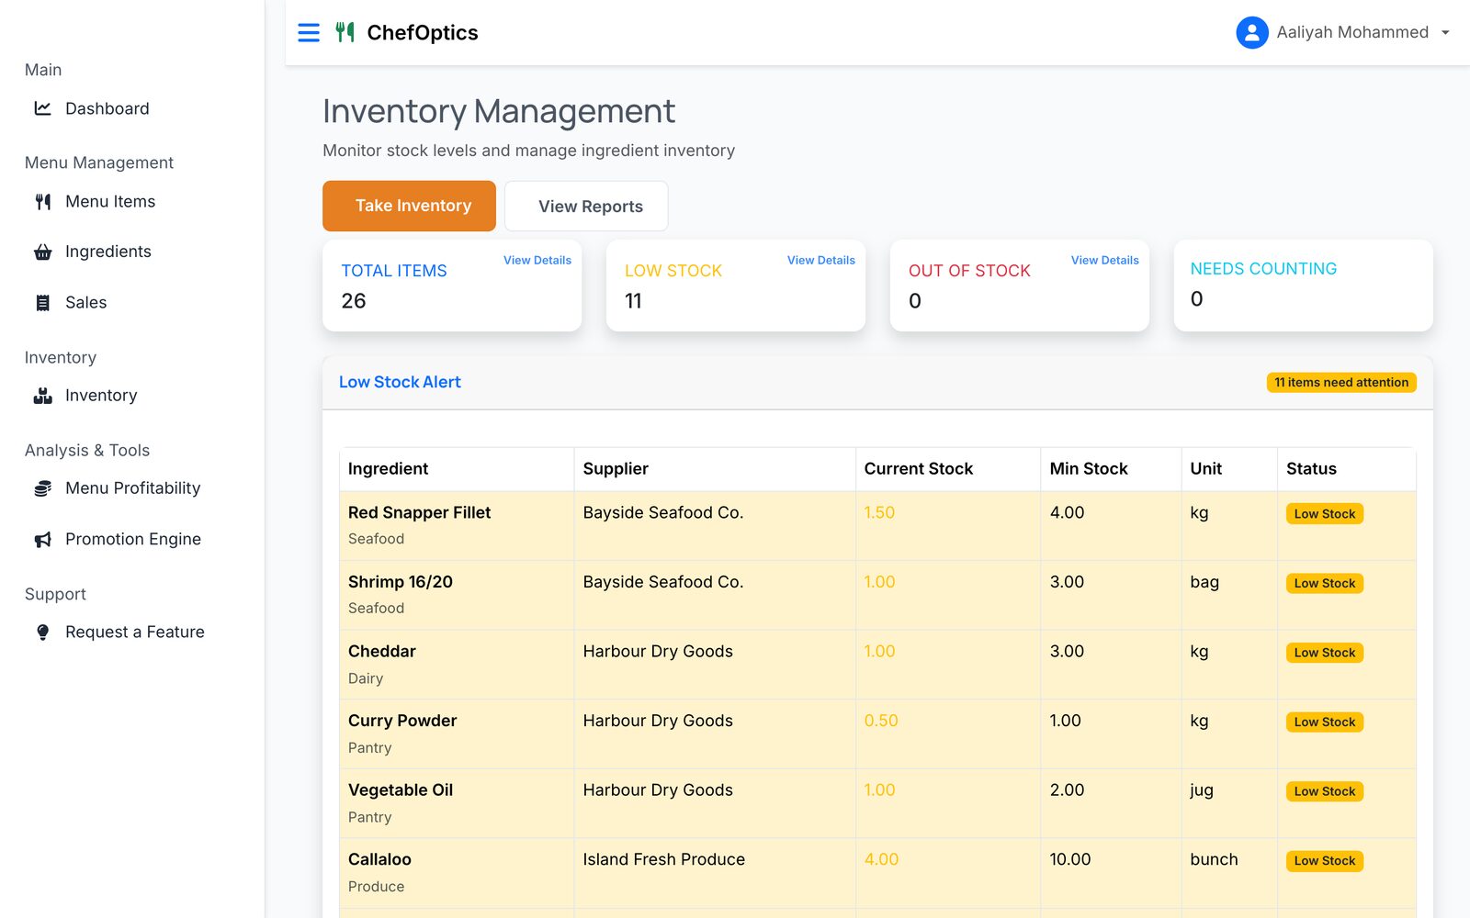View Details for Total Items
The image size is (1470, 918).
pyautogui.click(x=537, y=261)
